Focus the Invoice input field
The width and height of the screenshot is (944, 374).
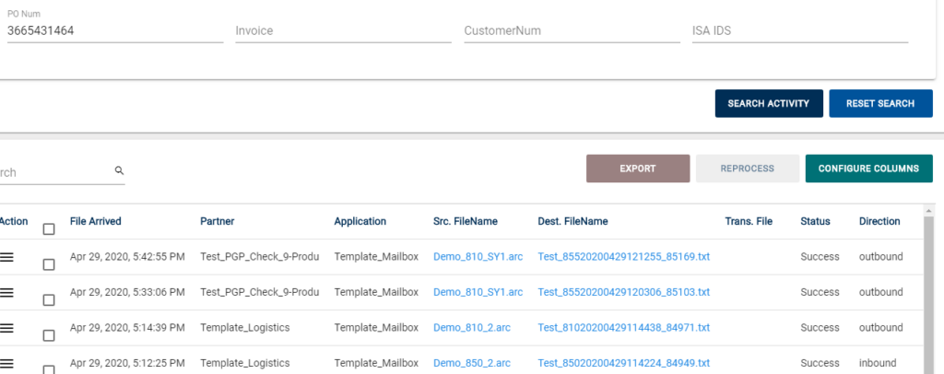click(x=343, y=30)
